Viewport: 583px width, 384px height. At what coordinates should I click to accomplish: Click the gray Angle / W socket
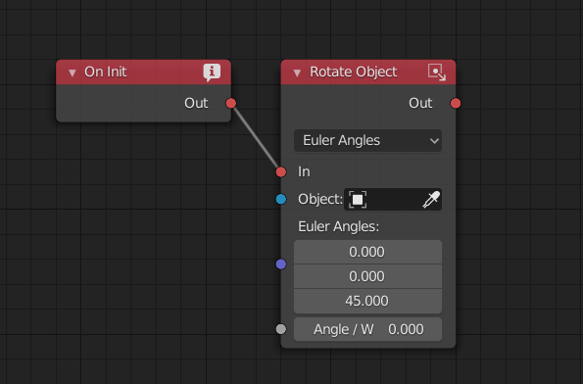[x=281, y=329]
